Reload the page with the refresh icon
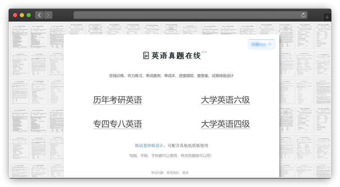 point(303,15)
